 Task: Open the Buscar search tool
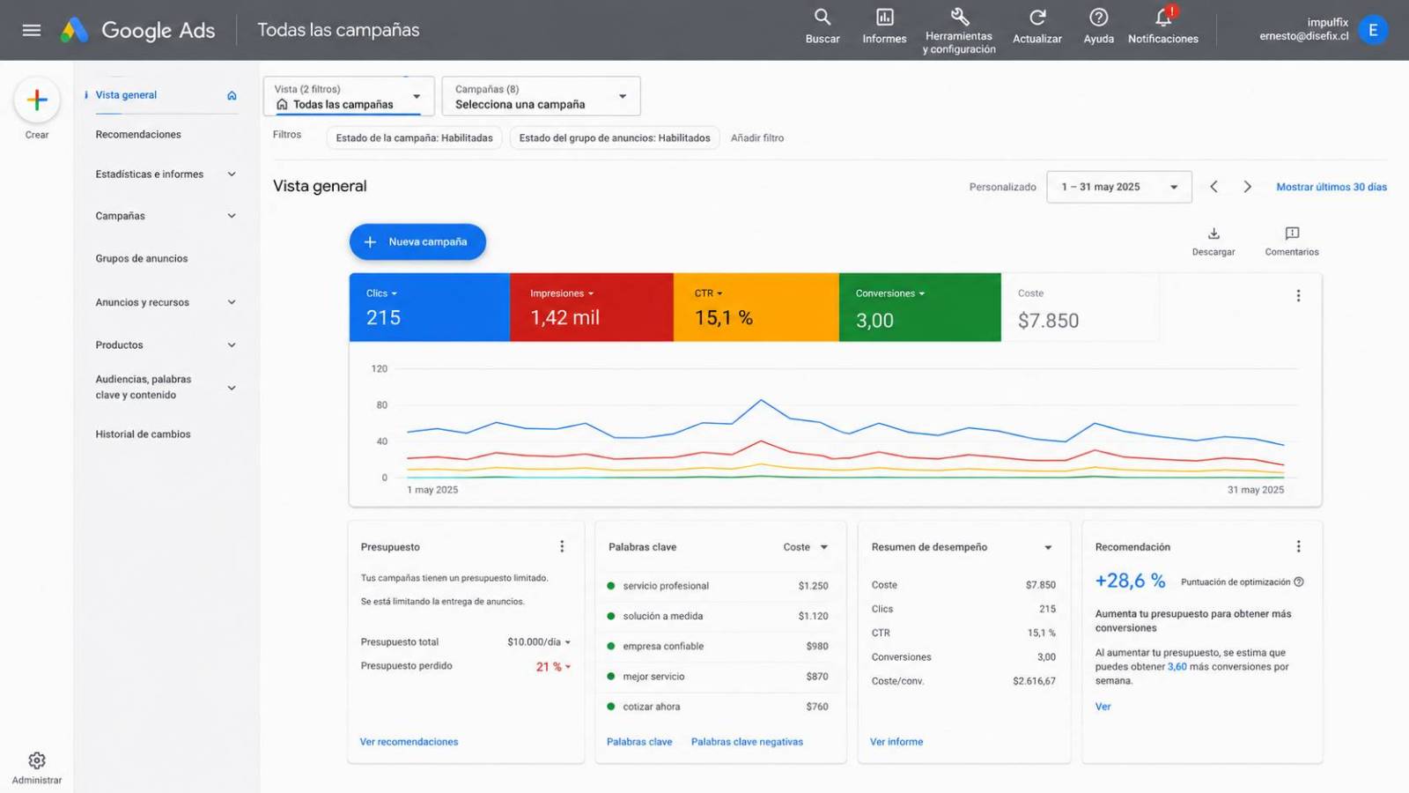pyautogui.click(x=823, y=26)
